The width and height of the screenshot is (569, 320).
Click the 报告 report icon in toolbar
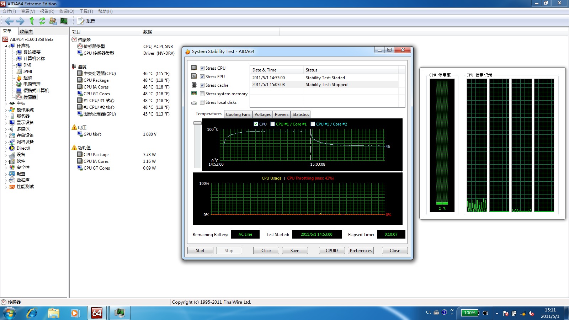81,21
